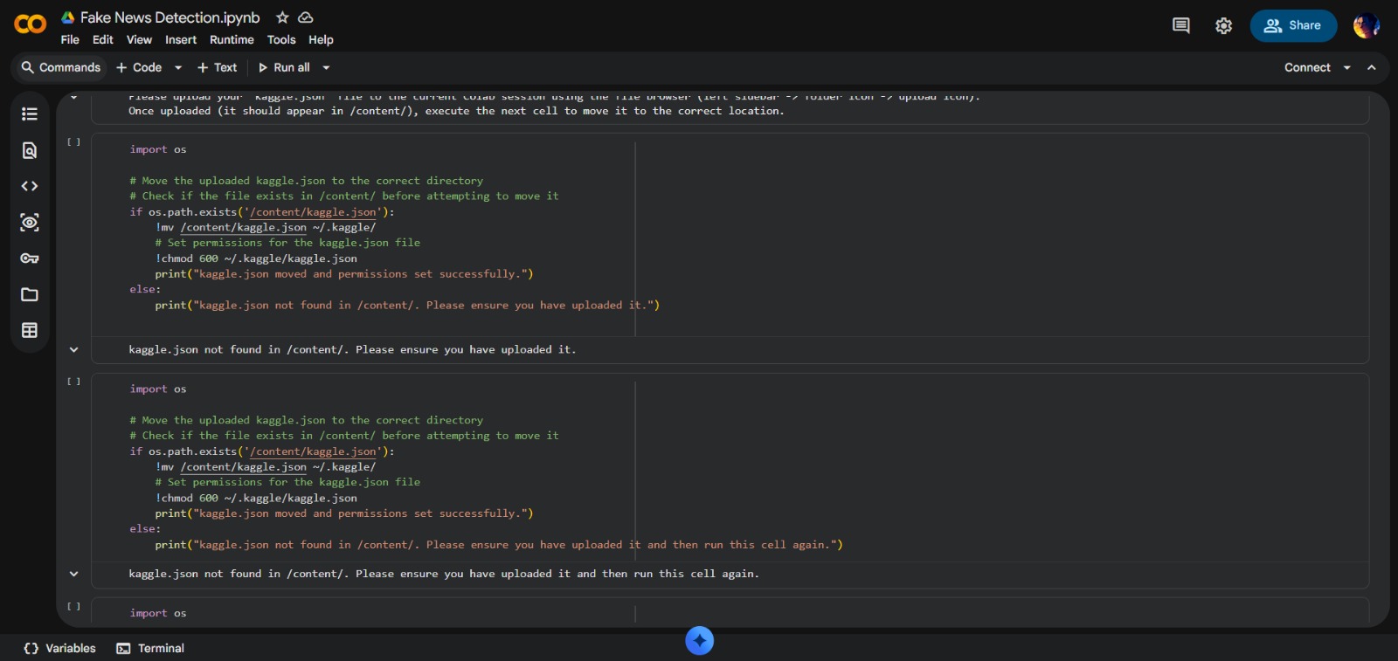Open the comments panel icon

1180,25
